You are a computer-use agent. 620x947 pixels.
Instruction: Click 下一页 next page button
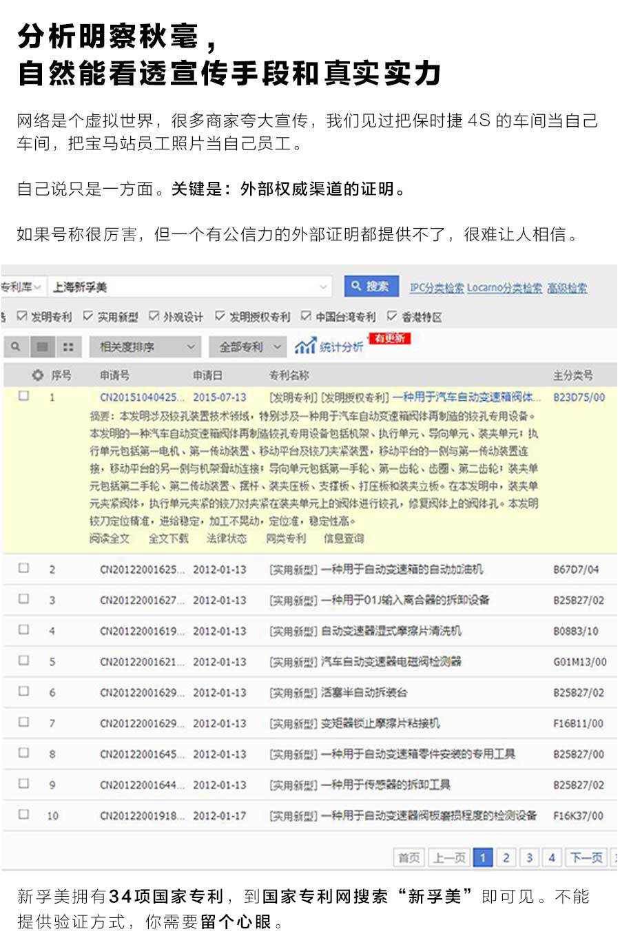(586, 857)
